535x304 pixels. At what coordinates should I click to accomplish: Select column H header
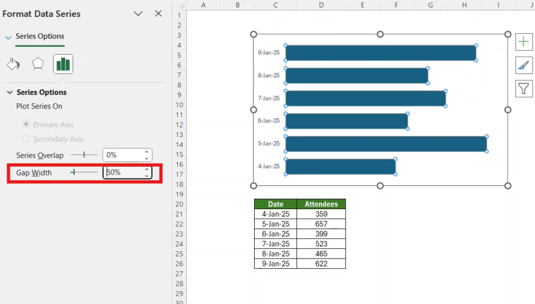(465, 5)
